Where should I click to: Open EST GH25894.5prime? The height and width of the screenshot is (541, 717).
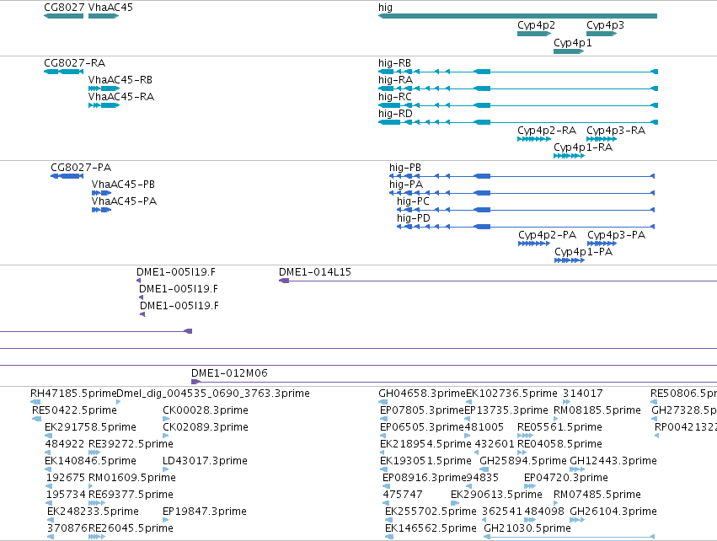(x=484, y=469)
